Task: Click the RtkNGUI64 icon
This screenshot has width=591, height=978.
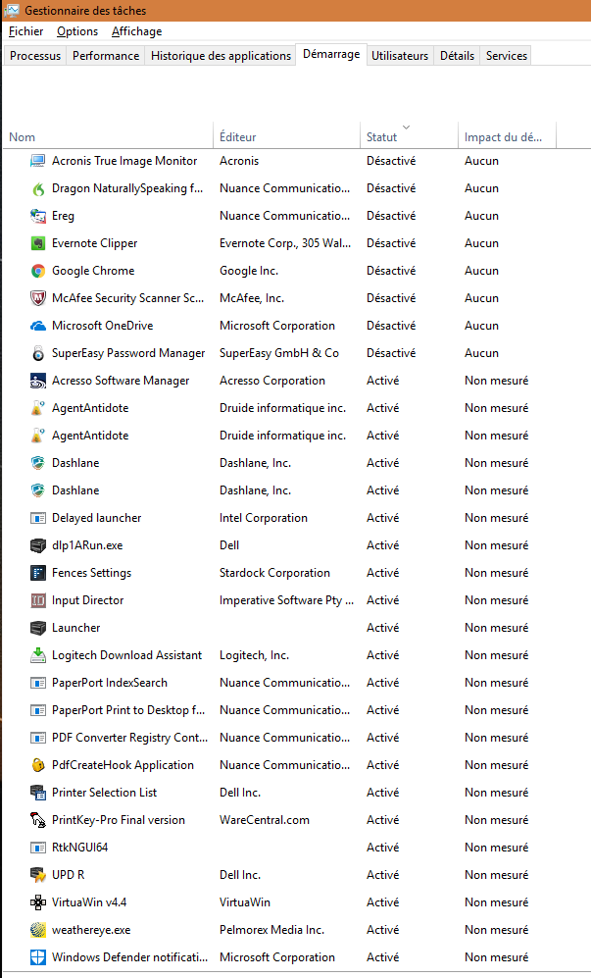Action: [x=38, y=847]
